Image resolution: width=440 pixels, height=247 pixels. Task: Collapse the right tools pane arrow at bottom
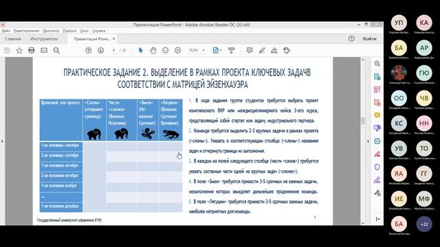point(377,219)
